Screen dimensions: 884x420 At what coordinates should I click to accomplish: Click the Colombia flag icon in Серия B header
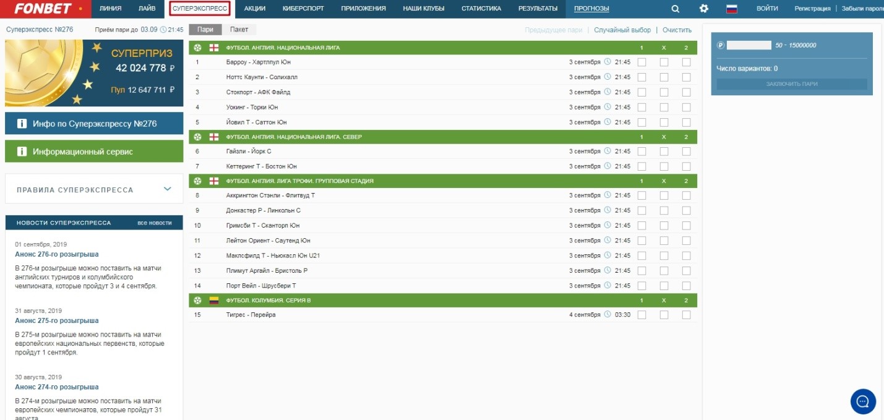214,300
